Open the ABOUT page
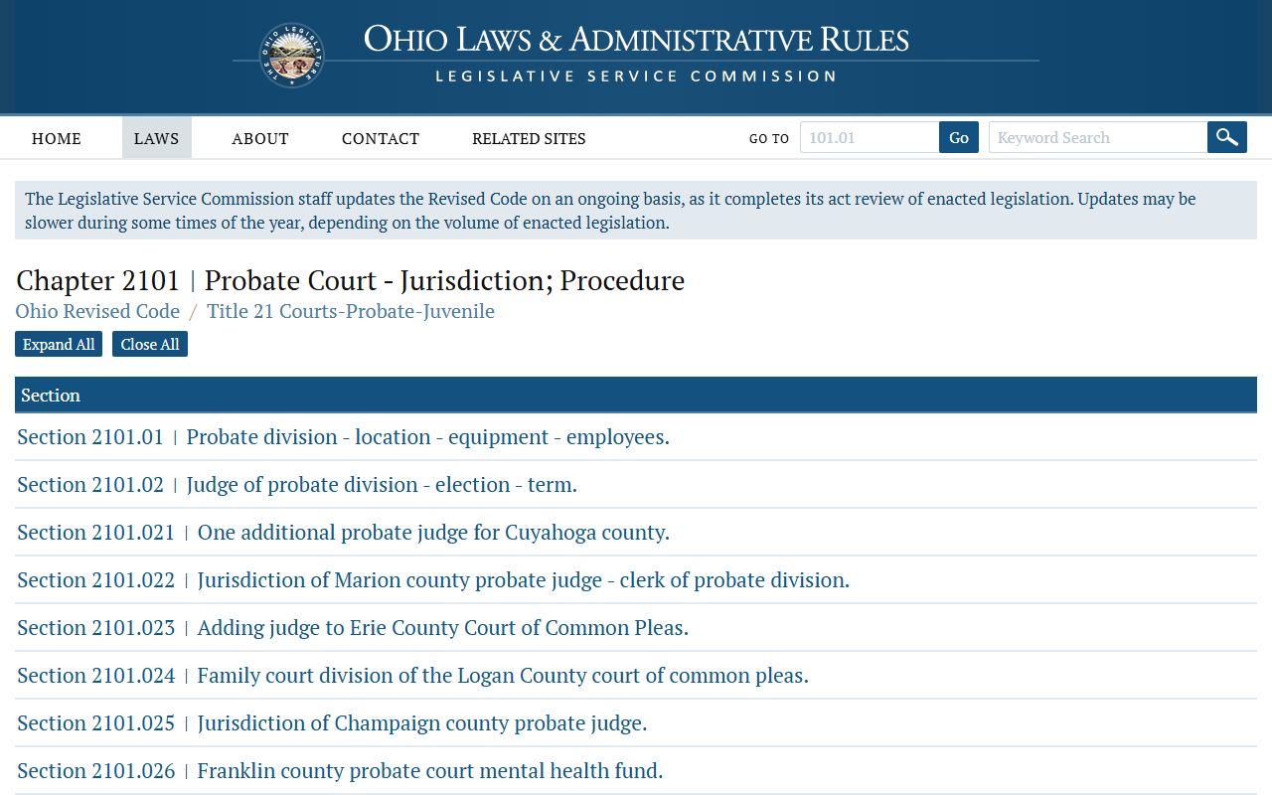This screenshot has height=795, width=1272. (x=260, y=138)
